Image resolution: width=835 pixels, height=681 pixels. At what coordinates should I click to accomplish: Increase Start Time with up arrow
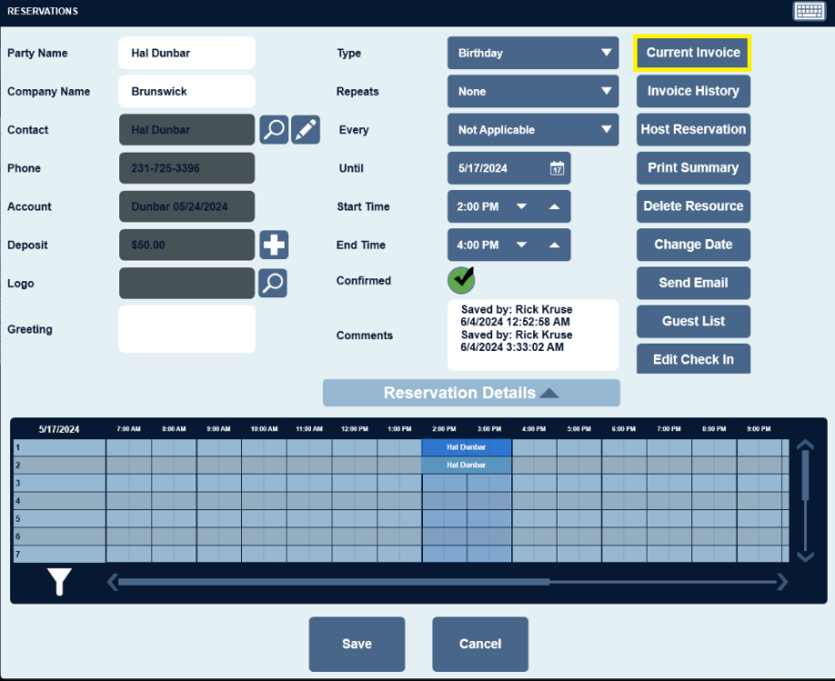point(554,206)
